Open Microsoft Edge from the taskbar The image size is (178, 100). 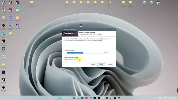click(x=74, y=98)
